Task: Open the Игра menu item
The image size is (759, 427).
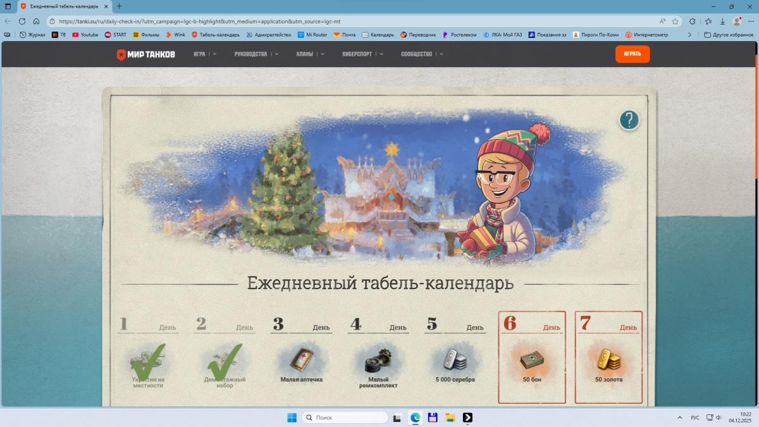Action: [199, 54]
